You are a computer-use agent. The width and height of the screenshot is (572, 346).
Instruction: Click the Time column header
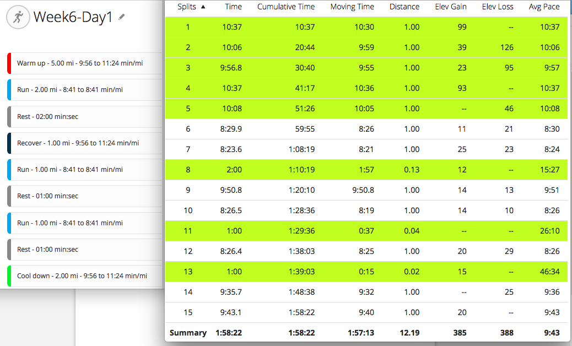pos(234,7)
